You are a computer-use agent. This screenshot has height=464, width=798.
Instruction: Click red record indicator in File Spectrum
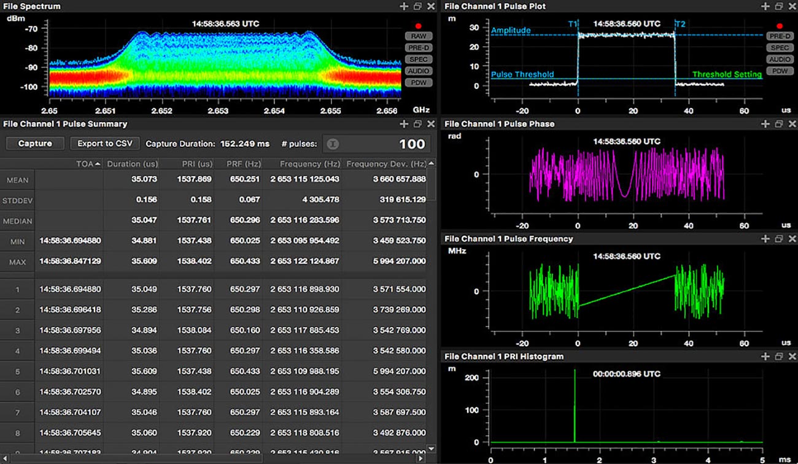click(x=418, y=26)
